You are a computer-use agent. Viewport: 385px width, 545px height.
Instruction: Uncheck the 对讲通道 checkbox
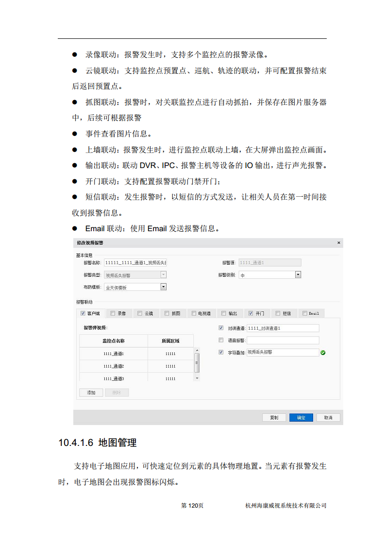point(220,328)
